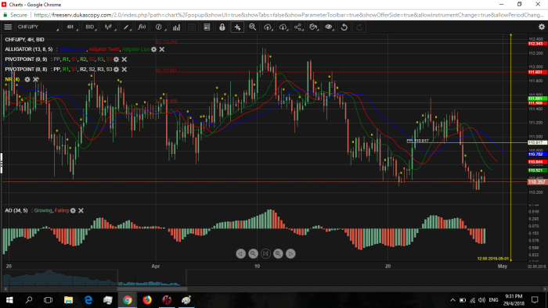548x308 pixels.
Task: Open the 4H period dropdown
Action: coord(71,27)
